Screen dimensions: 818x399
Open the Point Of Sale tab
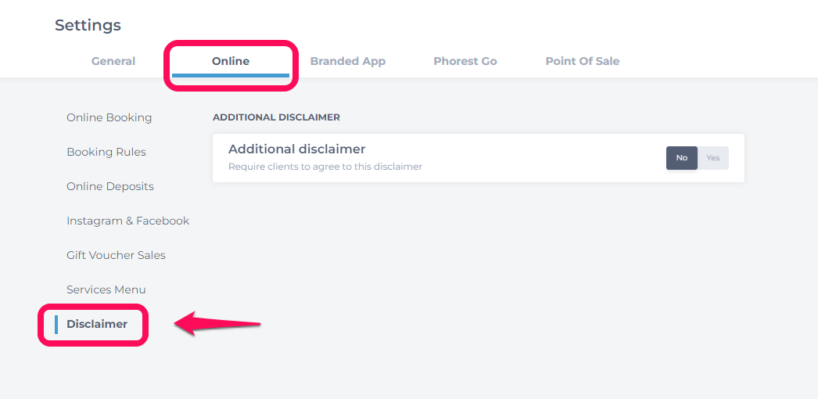(x=582, y=61)
